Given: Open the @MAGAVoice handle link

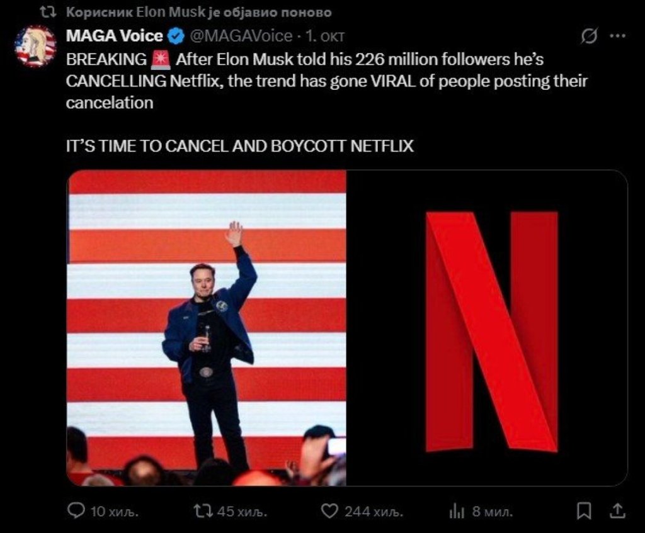Looking at the screenshot, I should pyautogui.click(x=241, y=36).
